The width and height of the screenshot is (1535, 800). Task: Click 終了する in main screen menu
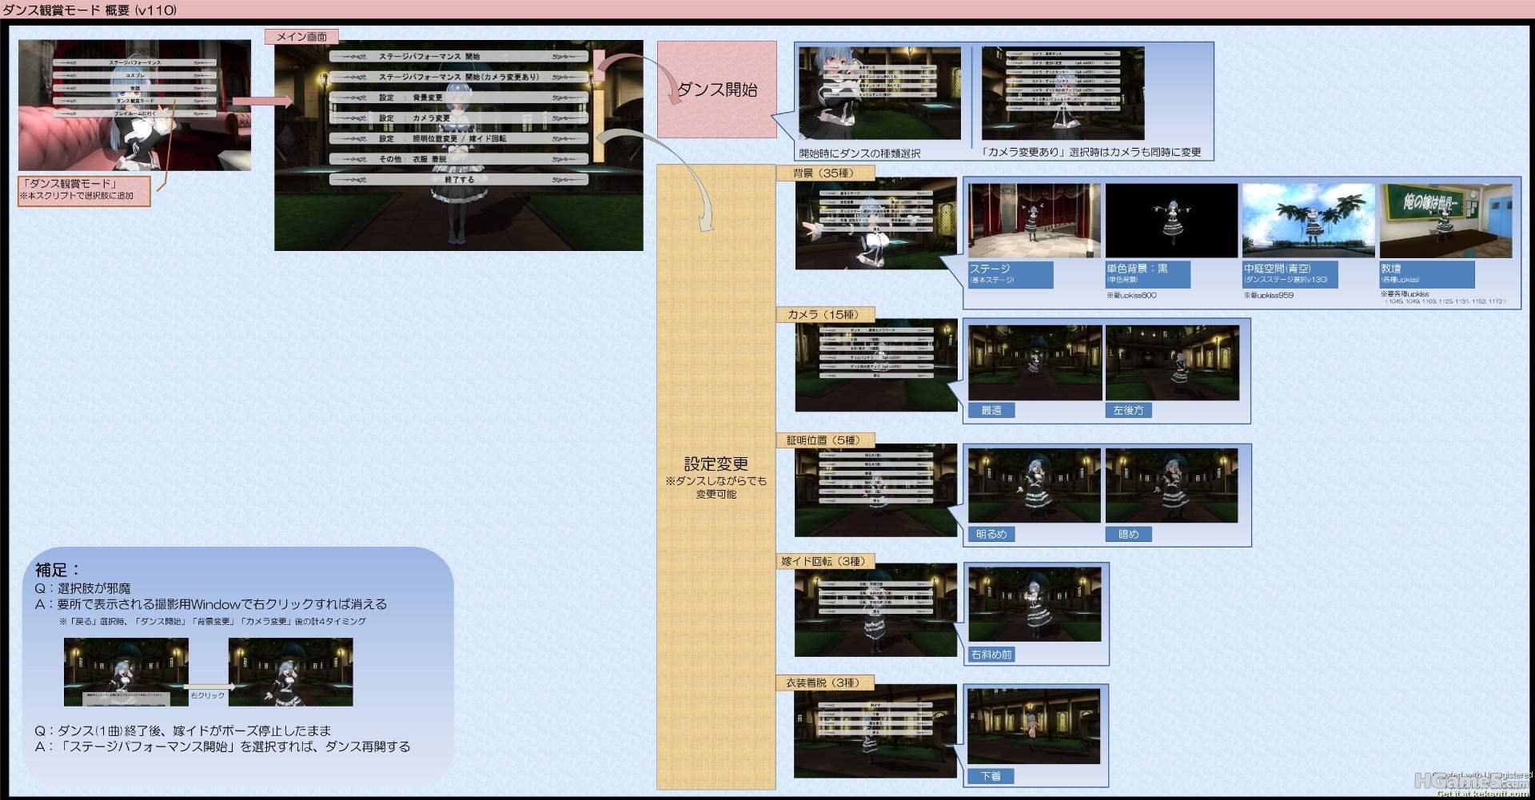(459, 180)
